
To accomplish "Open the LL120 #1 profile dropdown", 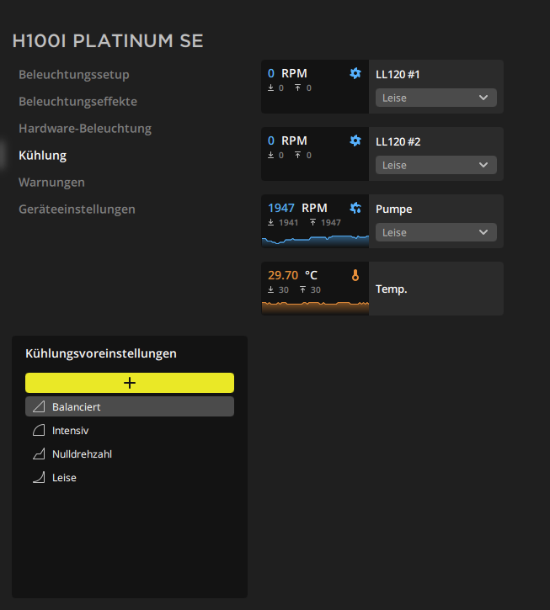I will (435, 98).
